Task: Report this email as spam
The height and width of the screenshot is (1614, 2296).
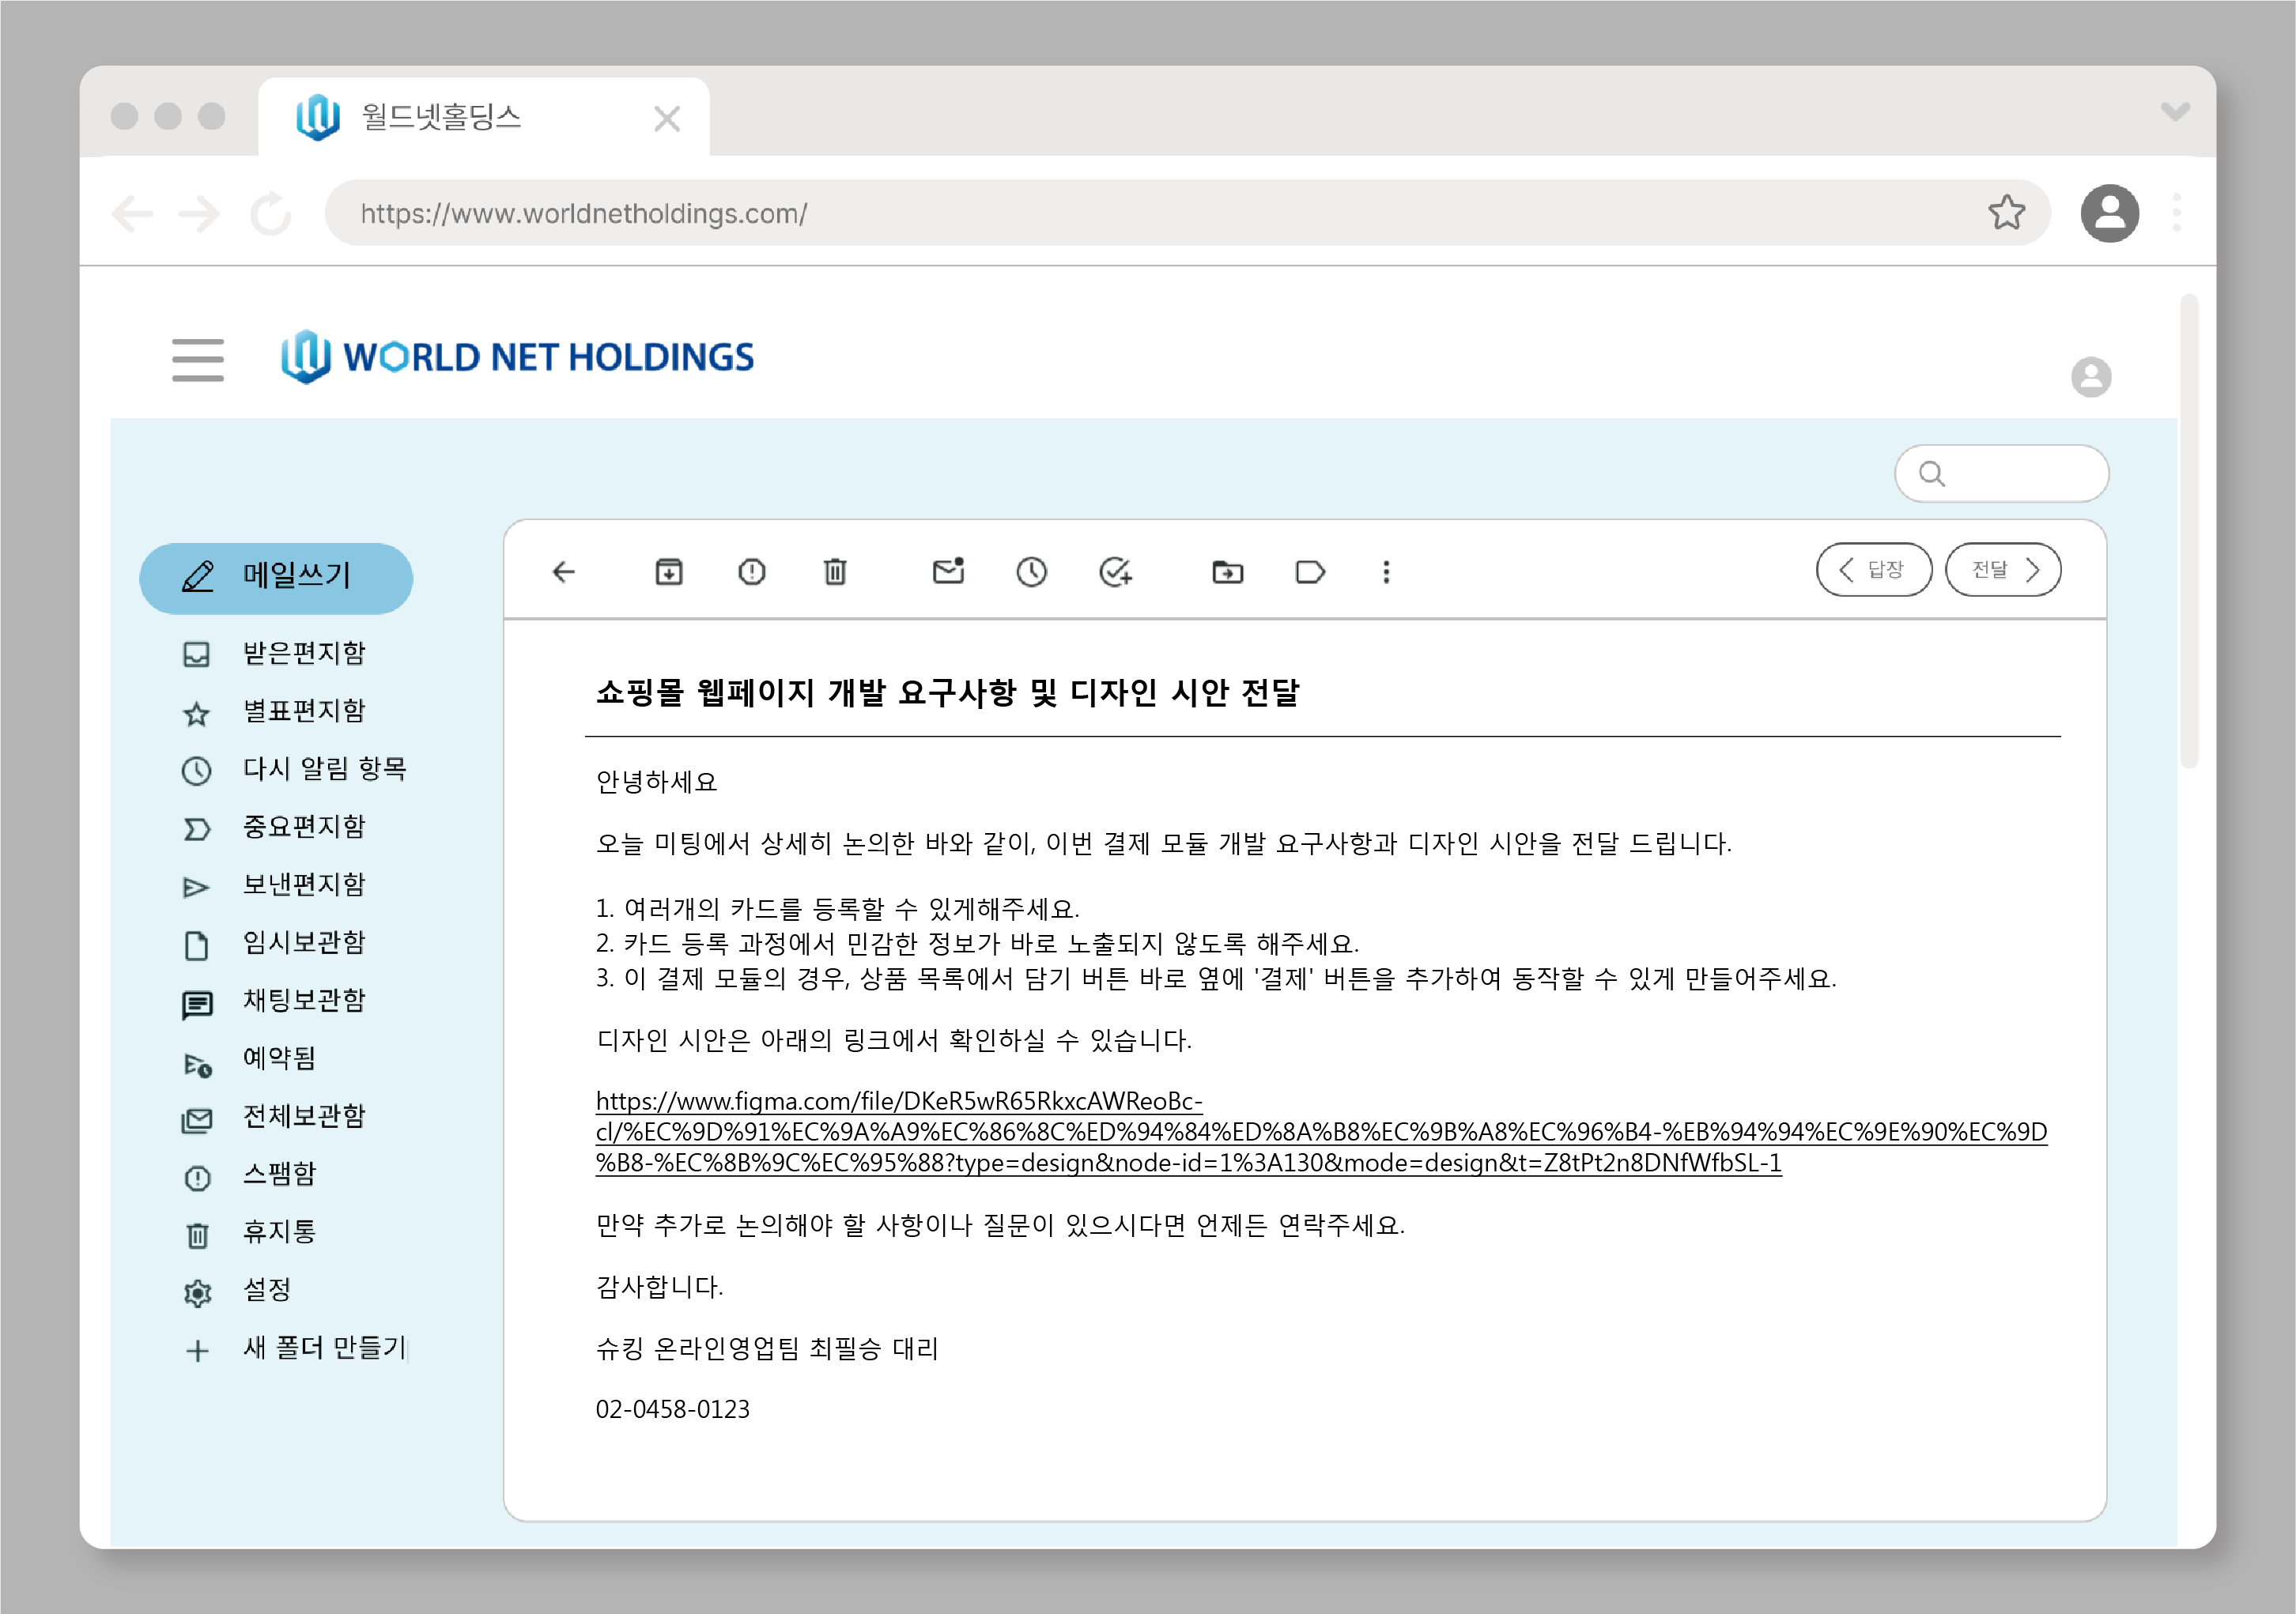Action: [752, 572]
